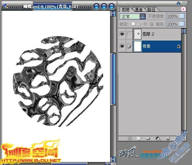Collapse the layers palette round button

pos(179,4)
